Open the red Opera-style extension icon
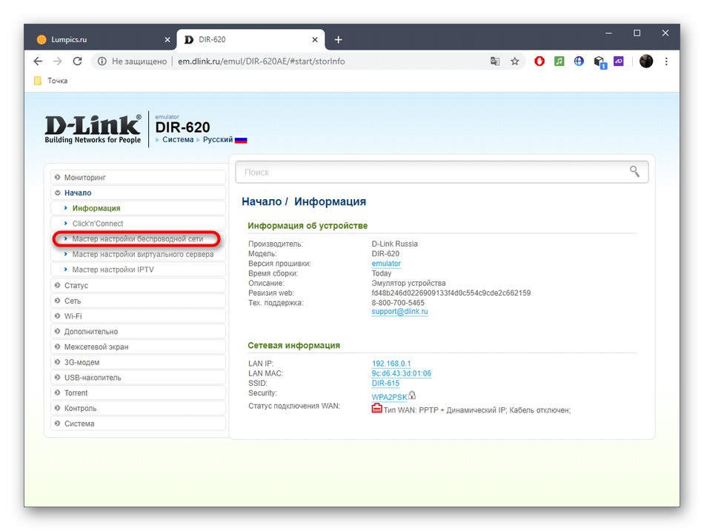 [x=539, y=61]
